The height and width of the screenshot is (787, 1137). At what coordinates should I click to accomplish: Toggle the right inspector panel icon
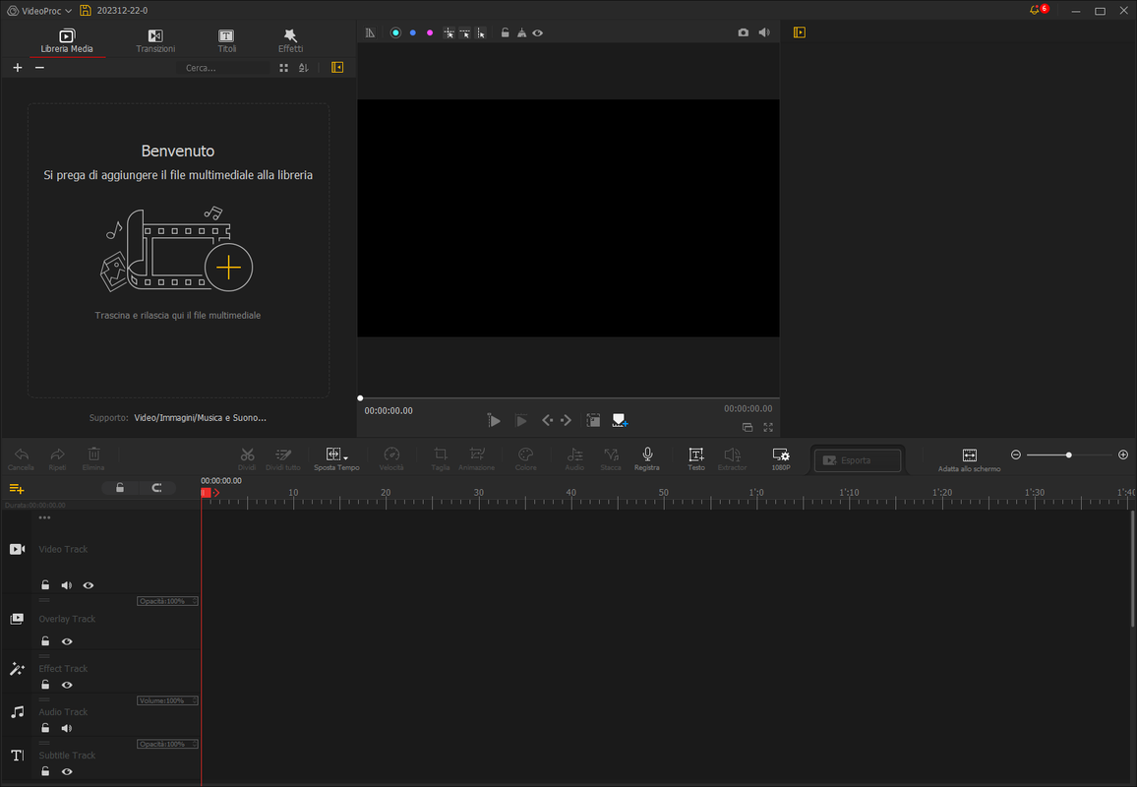pyautogui.click(x=799, y=32)
